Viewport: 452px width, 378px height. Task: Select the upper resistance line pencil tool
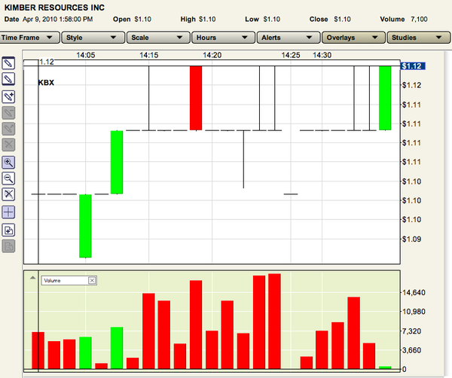click(x=8, y=62)
